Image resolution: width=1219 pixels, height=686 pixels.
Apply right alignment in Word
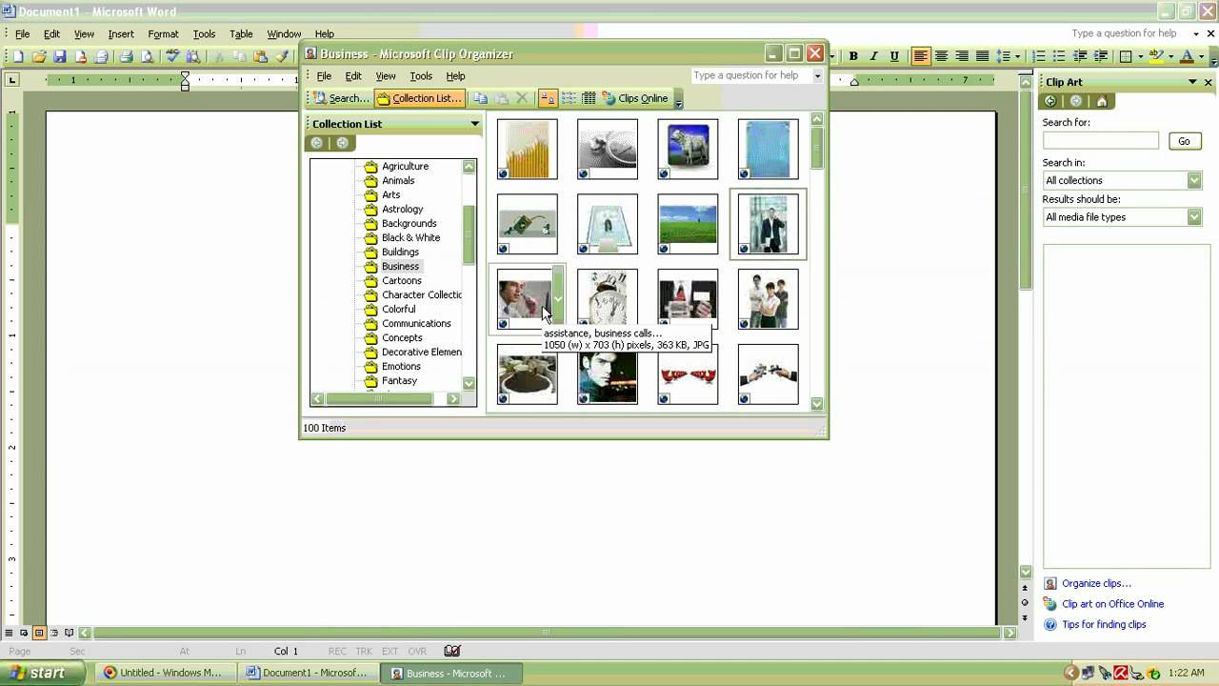pyautogui.click(x=962, y=56)
